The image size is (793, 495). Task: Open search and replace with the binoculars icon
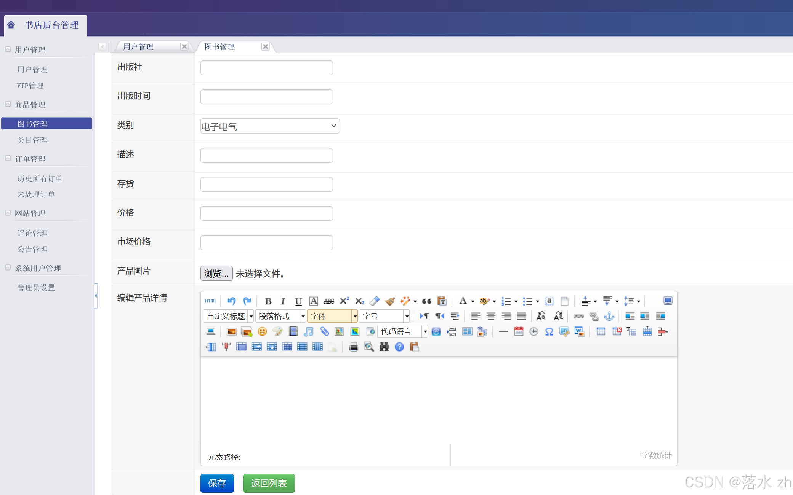(384, 347)
